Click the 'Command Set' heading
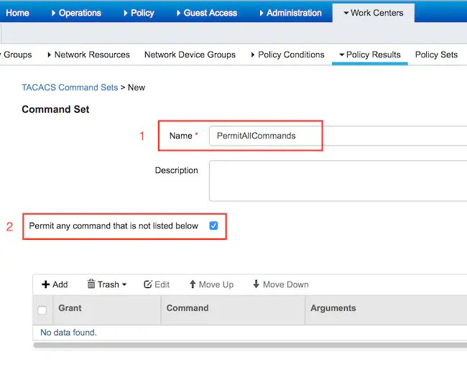Image resolution: width=467 pixels, height=382 pixels. click(55, 109)
